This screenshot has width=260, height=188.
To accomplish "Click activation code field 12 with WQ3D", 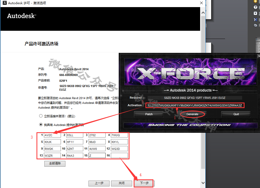I will click(x=119, y=149).
